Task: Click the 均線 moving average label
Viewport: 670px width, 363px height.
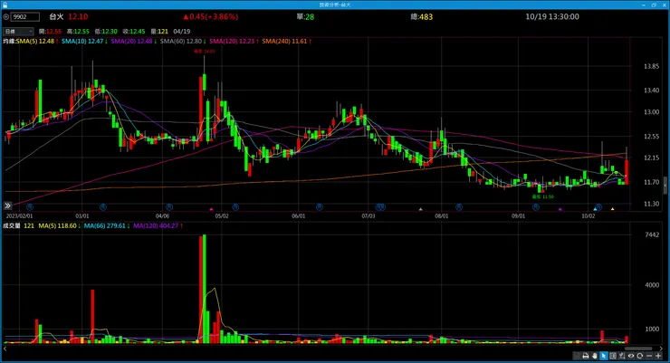Action: coord(9,42)
